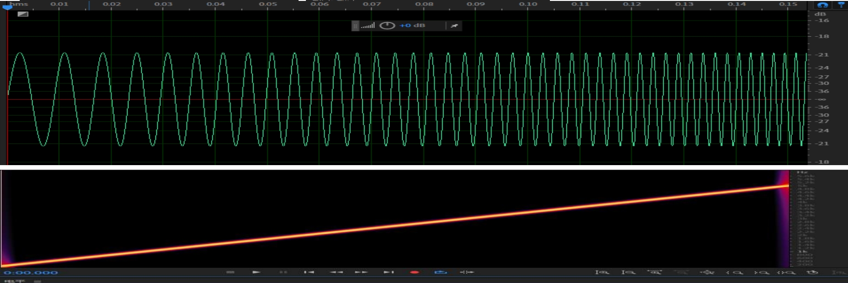Click the +0 dB gain value field
Screen dimensions: 848x283
(412, 26)
